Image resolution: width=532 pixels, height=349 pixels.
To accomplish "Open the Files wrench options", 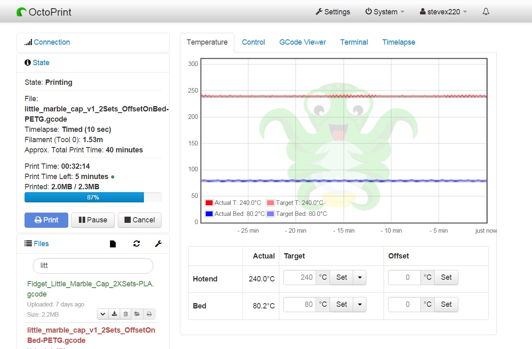I will pos(158,244).
